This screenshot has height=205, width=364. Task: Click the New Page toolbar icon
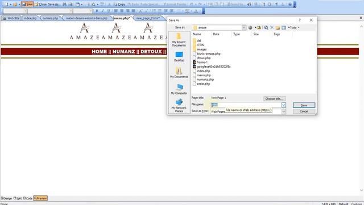click(x=6, y=4)
